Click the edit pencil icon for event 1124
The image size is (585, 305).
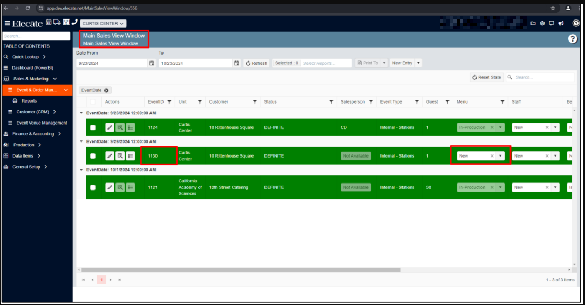pos(110,127)
